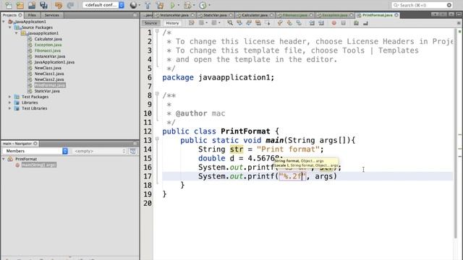This screenshot has width=463, height=260.
Task: Click the Find Next Occurrence icon
Action: pos(249,23)
